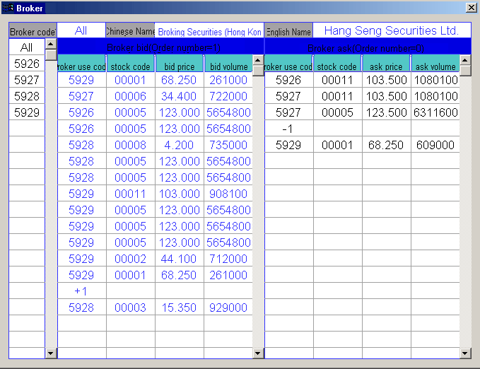Click broker use code header in bid table

click(81, 64)
